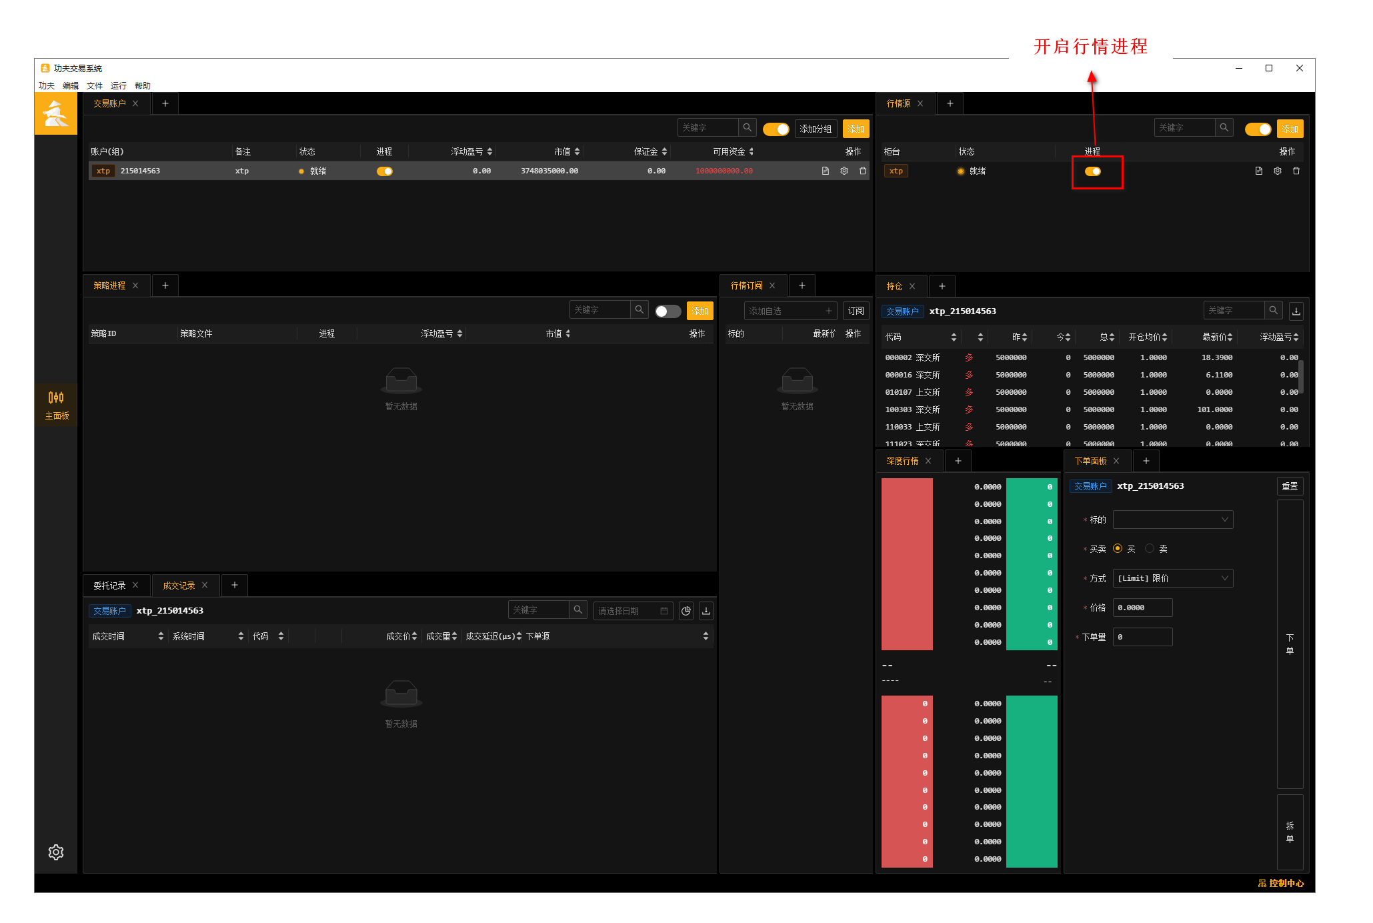Click 添加 in the 行情源 panel
The width and height of the screenshot is (1373, 923).
point(1290,129)
